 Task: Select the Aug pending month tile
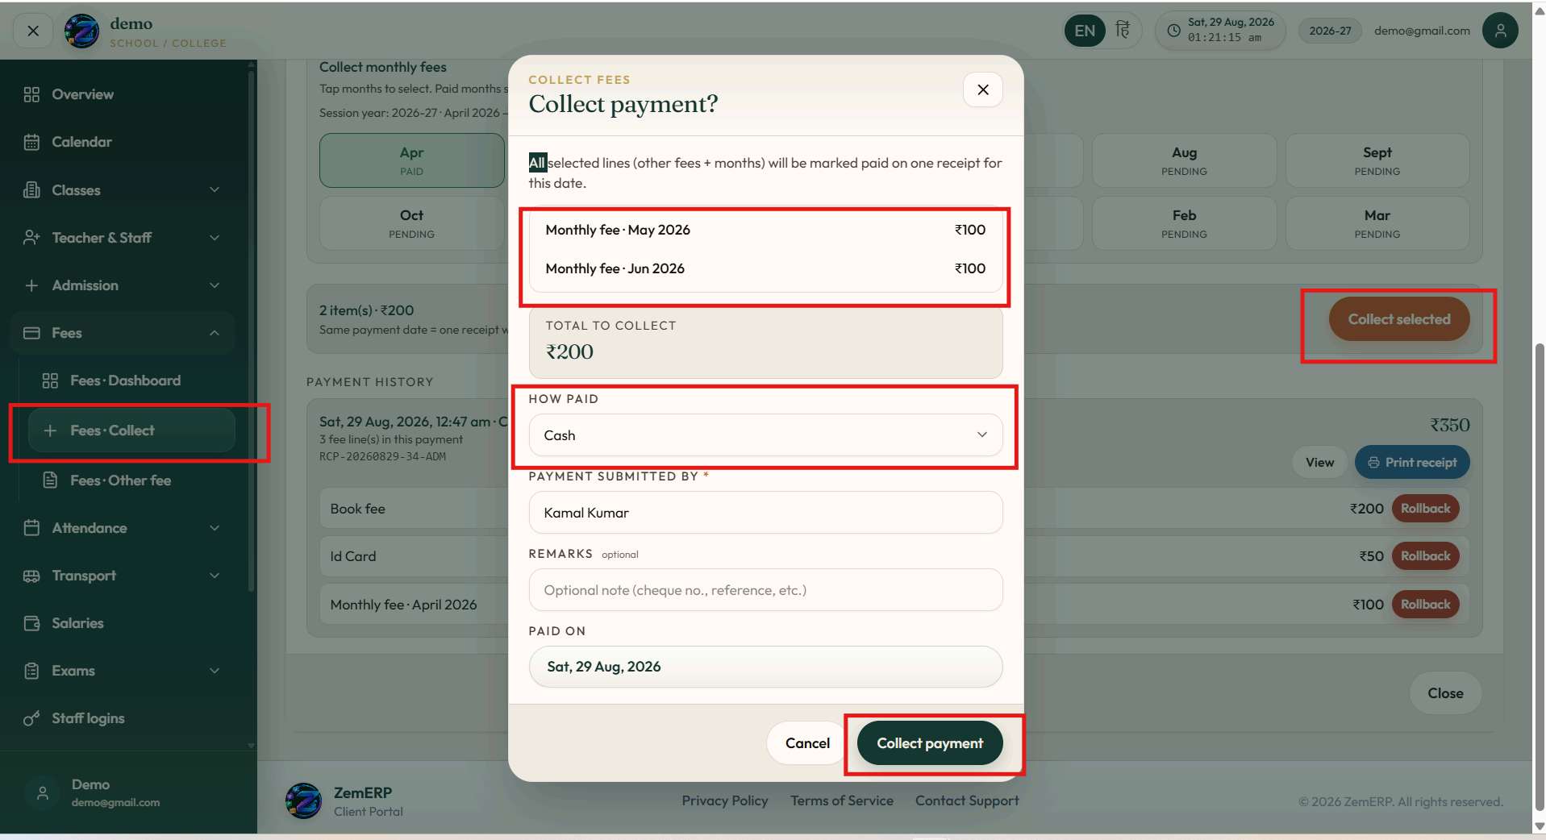(1184, 160)
